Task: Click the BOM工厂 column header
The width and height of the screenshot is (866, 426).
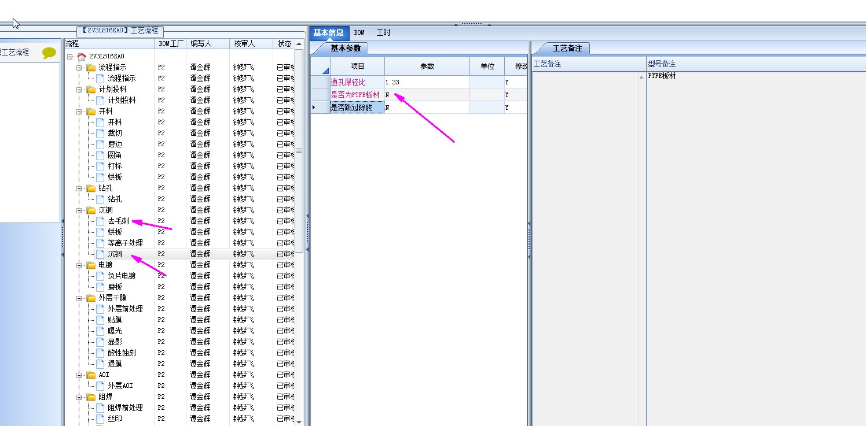Action: point(170,43)
